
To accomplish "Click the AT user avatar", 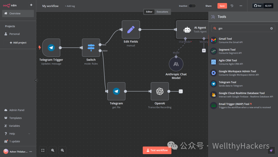I will click(6, 152).
